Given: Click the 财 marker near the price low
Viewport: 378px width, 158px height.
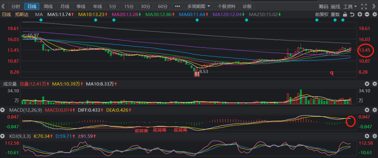Looking at the screenshot, I should pos(196,74).
